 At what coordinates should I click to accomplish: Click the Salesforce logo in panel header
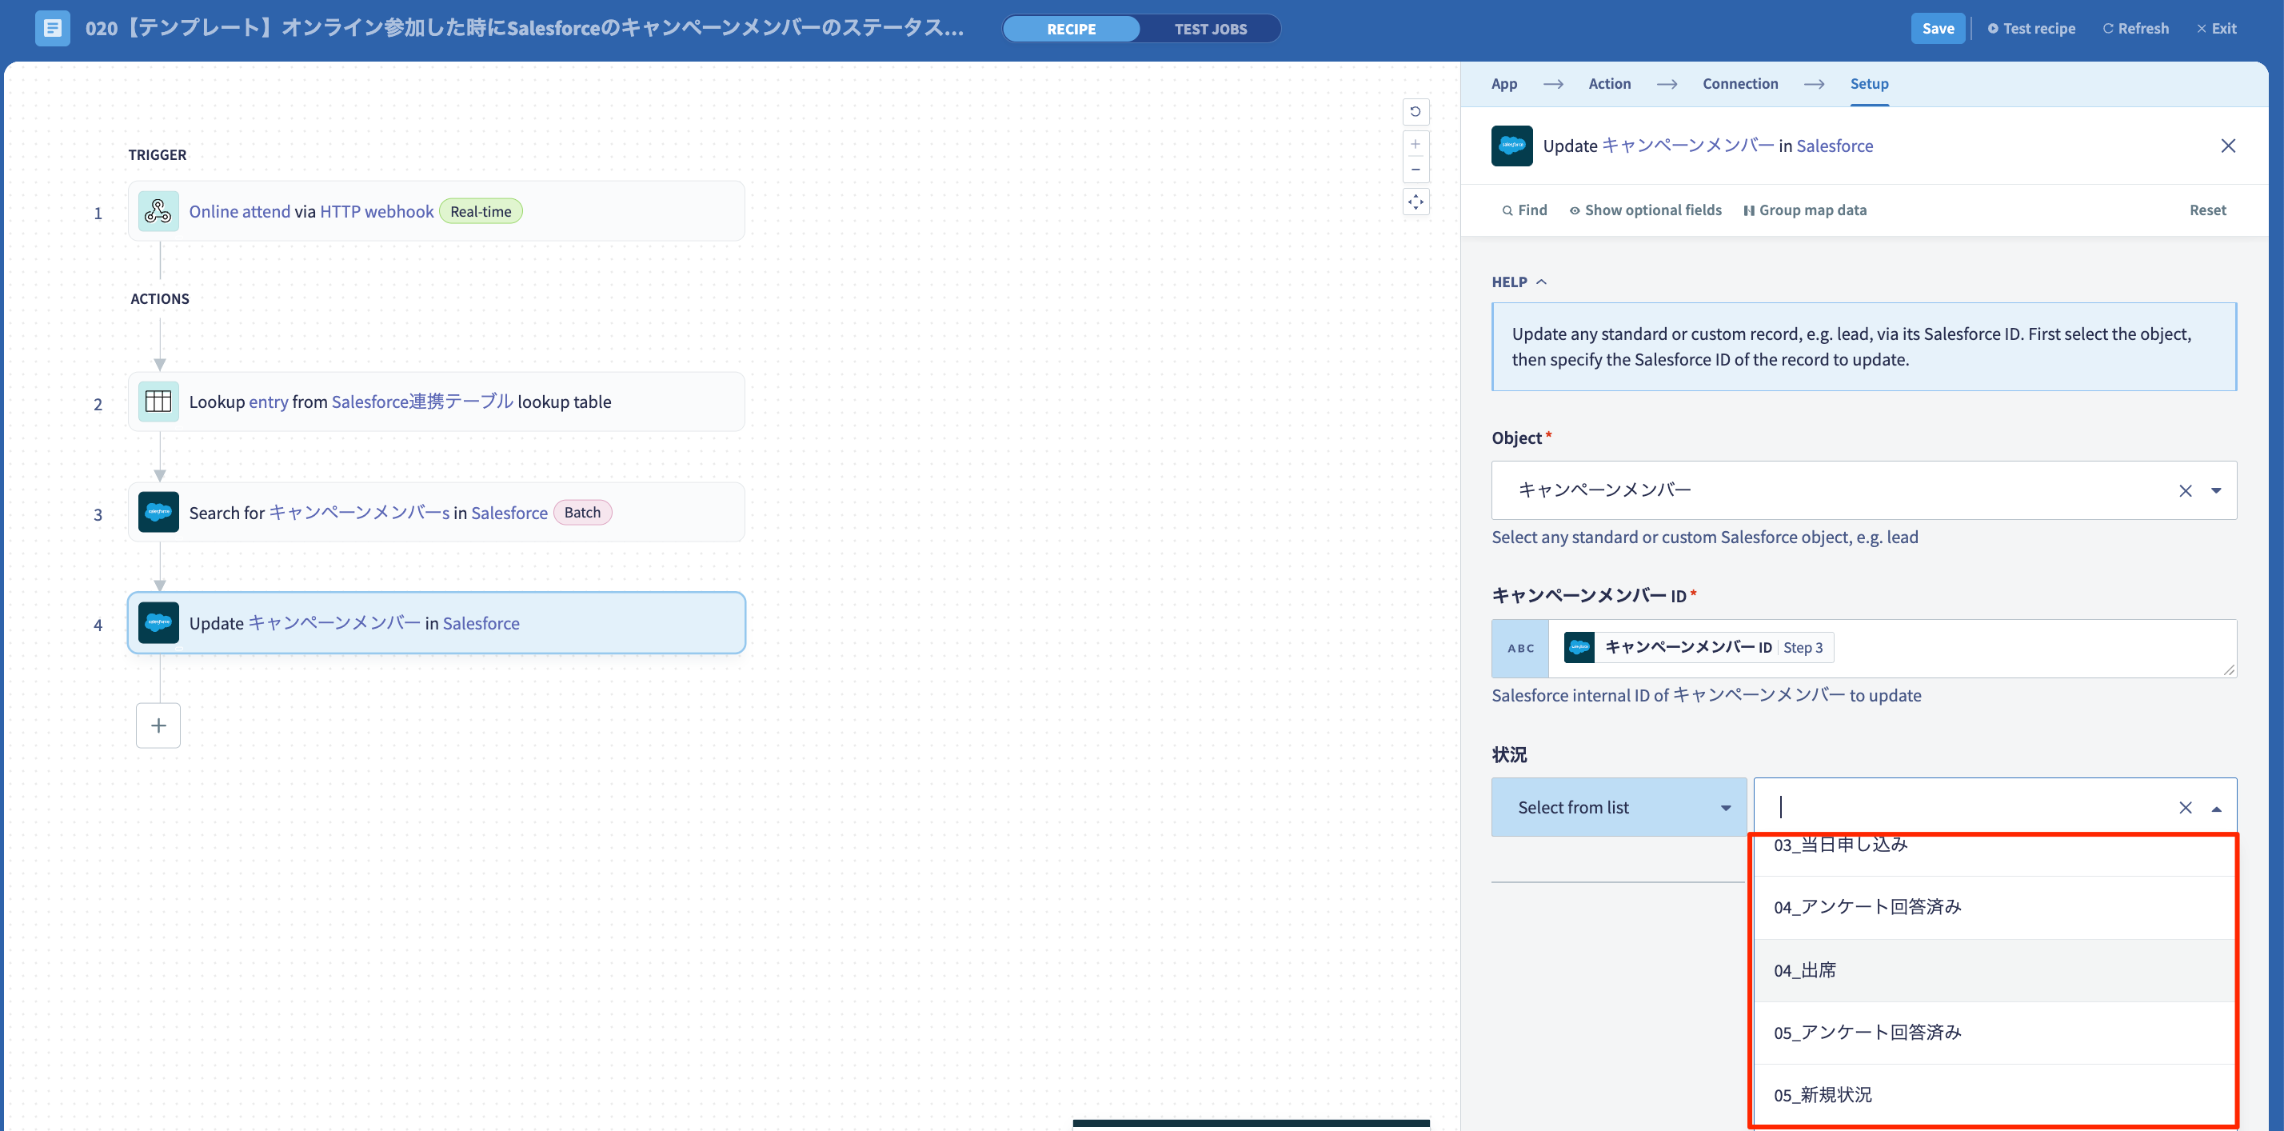click(x=1511, y=146)
